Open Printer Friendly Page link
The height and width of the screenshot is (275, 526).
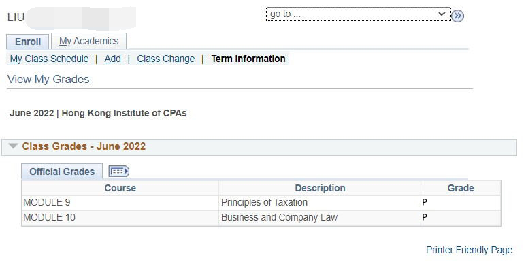click(469, 250)
